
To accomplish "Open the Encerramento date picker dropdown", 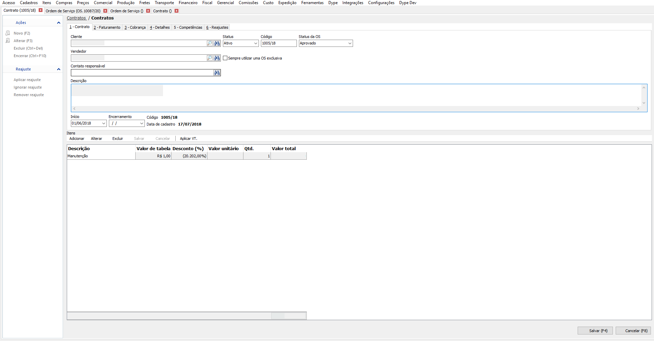I will [141, 123].
